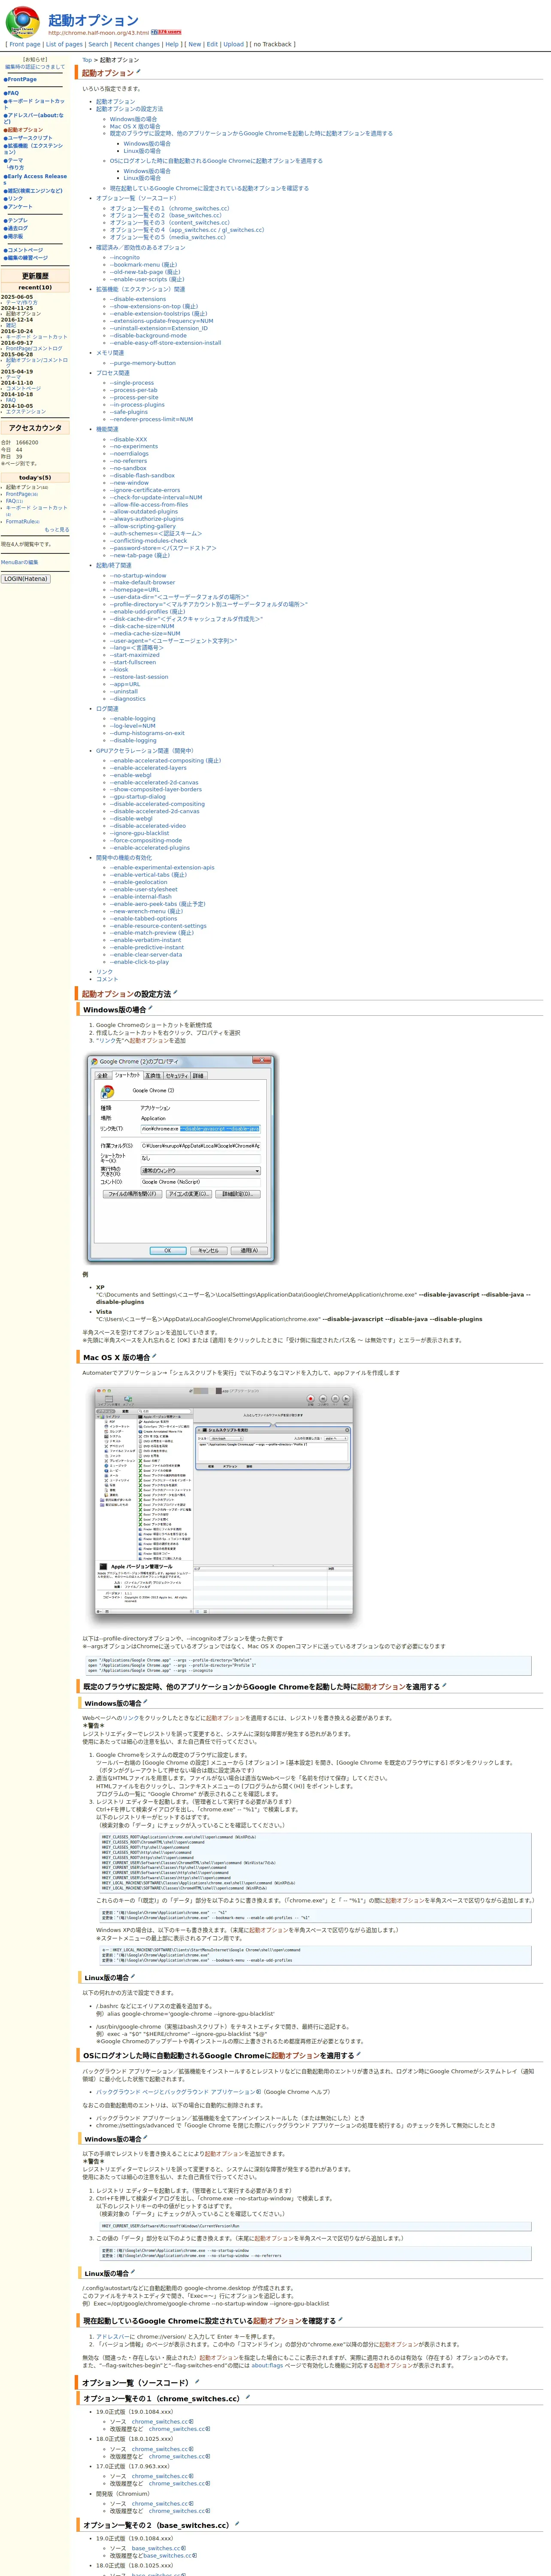Open テーマ/作り方 in the recent changes list
Image resolution: width=551 pixels, height=2576 pixels.
(x=21, y=303)
